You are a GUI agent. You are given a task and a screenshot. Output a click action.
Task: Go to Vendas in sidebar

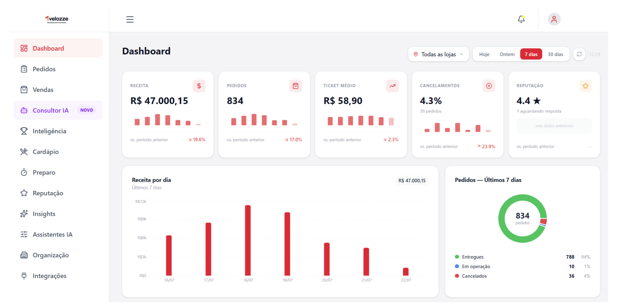click(58, 90)
